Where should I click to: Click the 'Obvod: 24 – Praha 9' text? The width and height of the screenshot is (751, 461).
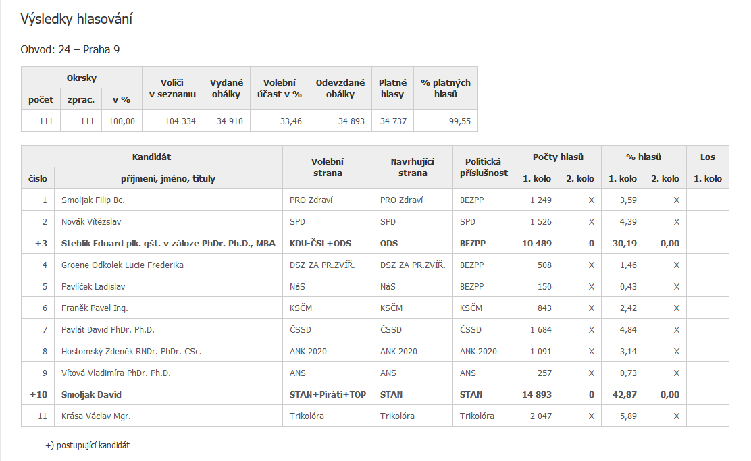point(70,49)
